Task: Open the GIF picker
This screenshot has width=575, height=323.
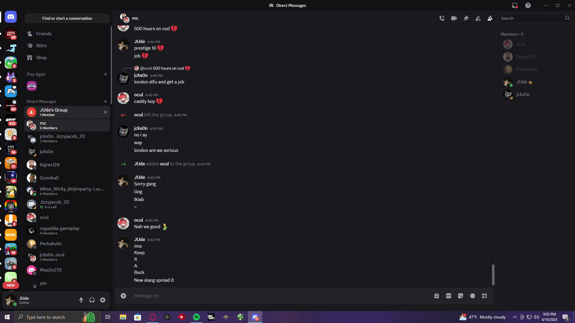Action: pos(449,296)
